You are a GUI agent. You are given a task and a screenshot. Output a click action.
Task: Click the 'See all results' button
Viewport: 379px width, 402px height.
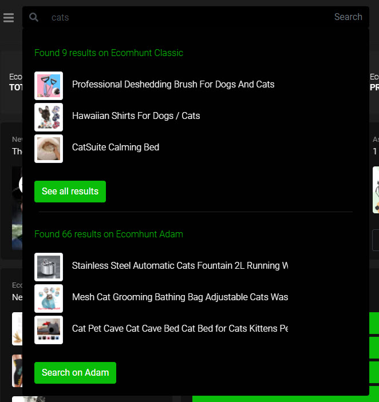click(70, 191)
